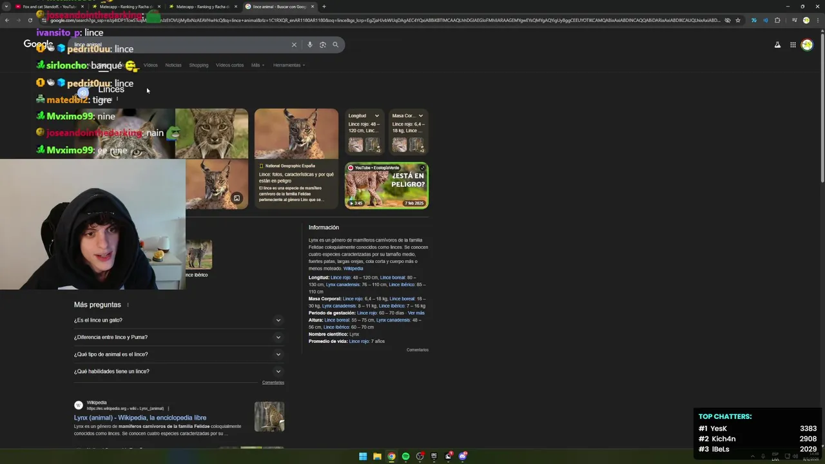Open Spotify from taskbar

(405, 456)
